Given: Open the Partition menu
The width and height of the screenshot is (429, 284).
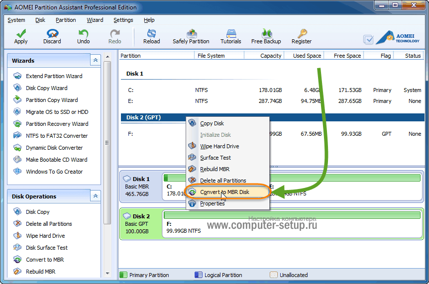Looking at the screenshot, I should pos(66,20).
